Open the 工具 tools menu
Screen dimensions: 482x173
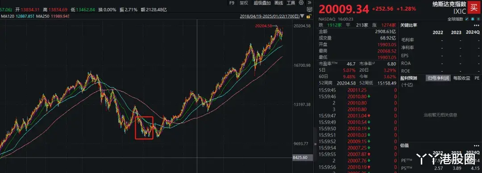click(x=291, y=3)
